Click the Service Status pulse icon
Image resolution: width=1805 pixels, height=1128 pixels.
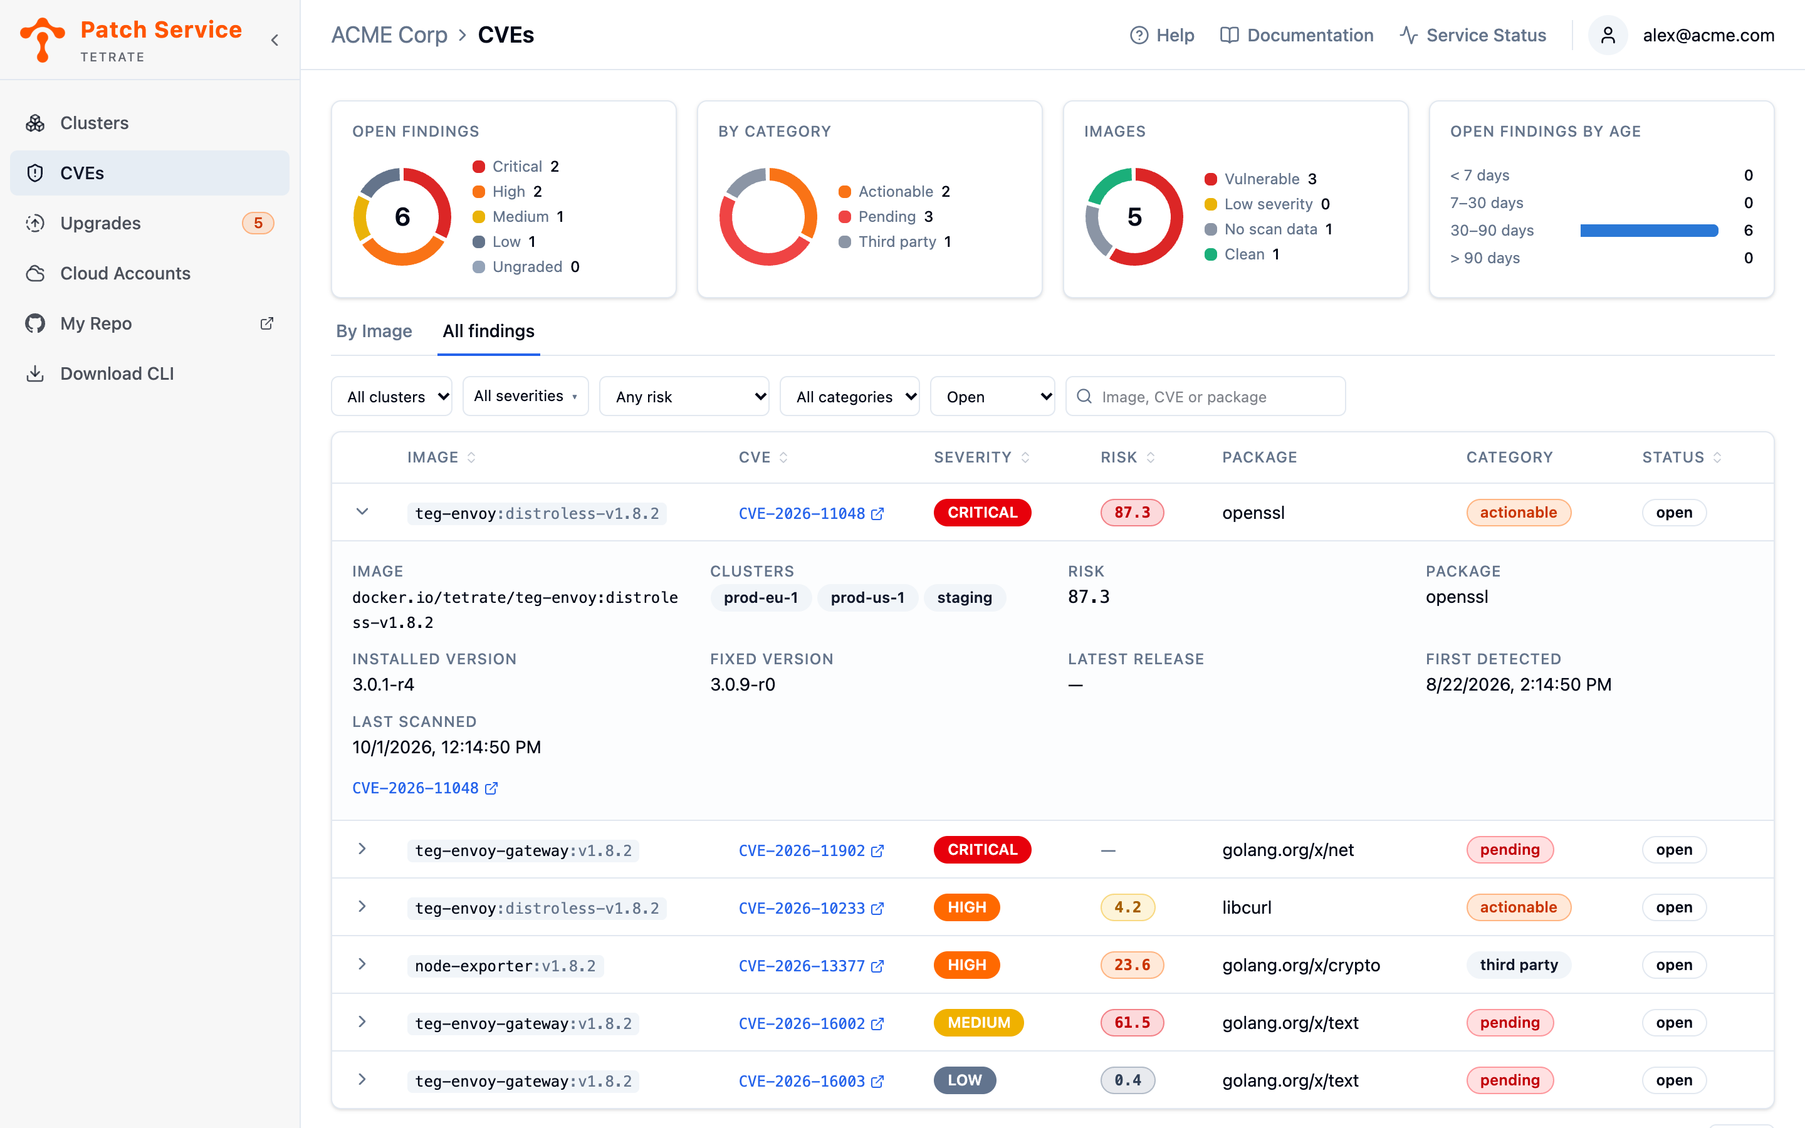(1408, 35)
